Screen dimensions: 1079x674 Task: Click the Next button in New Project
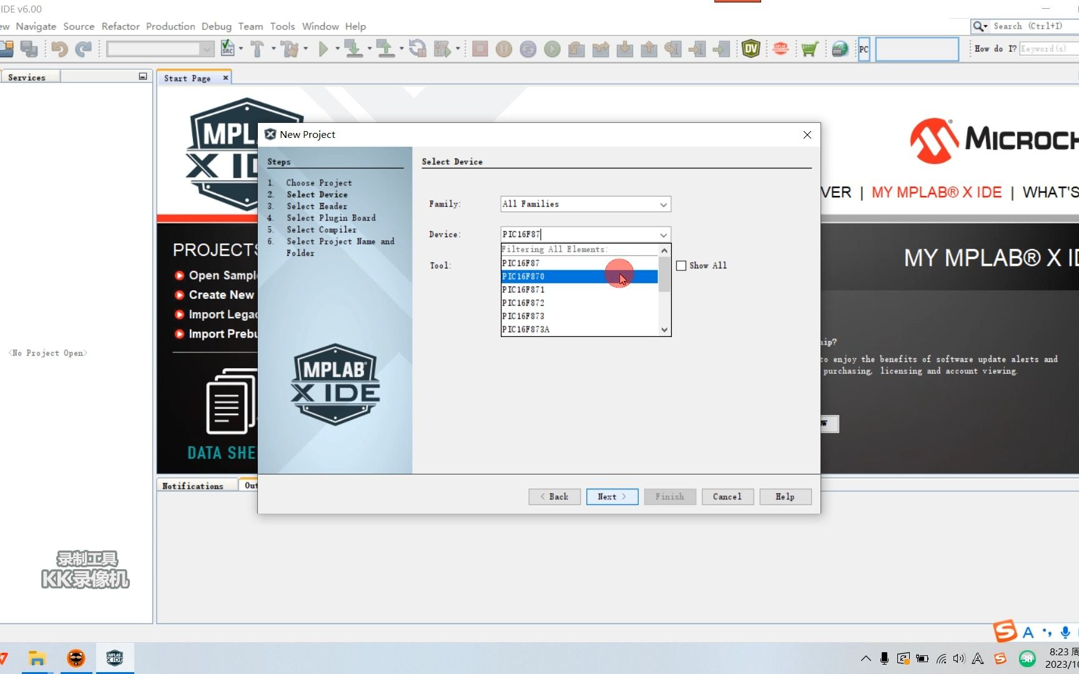point(612,497)
